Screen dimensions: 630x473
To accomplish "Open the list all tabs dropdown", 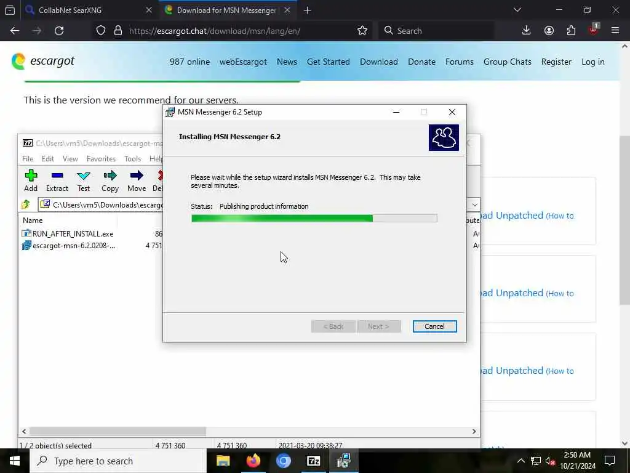I will (517, 10).
